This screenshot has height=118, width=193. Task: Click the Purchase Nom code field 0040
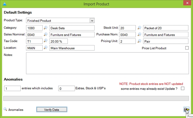[127, 34]
